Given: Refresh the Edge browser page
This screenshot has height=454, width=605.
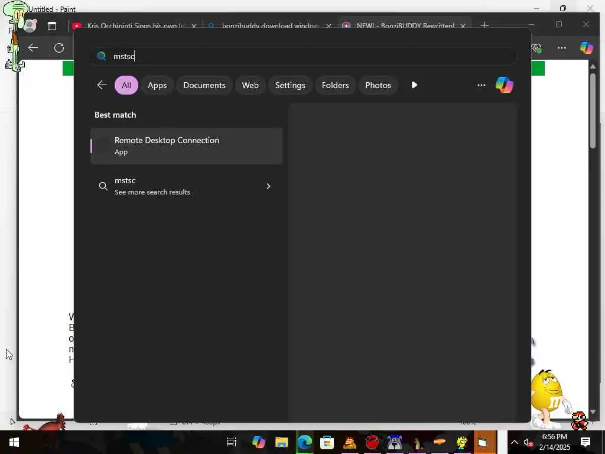Looking at the screenshot, I should pos(59,48).
